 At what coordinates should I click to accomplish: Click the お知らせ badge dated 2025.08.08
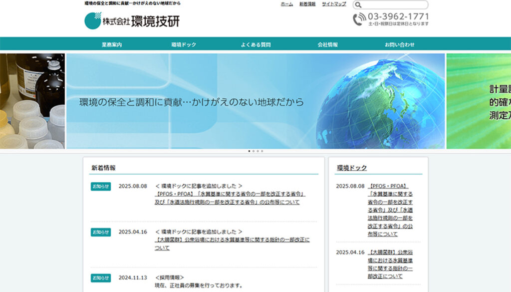tap(101, 186)
